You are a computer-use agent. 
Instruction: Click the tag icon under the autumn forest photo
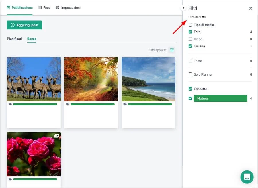click(x=68, y=104)
